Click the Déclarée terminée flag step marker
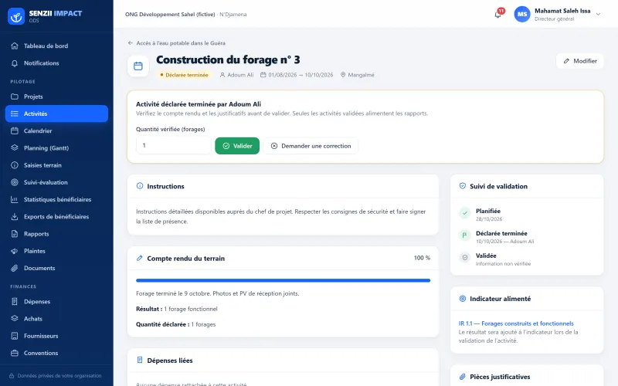618x386 pixels. pyautogui.click(x=465, y=235)
